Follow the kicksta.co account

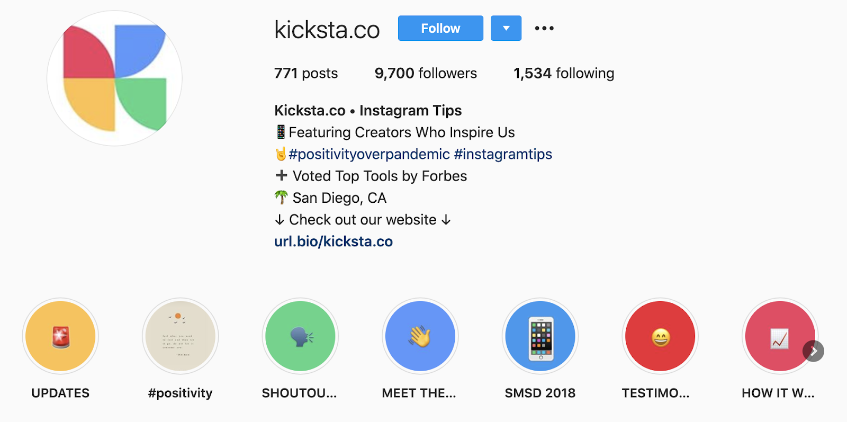pyautogui.click(x=440, y=28)
